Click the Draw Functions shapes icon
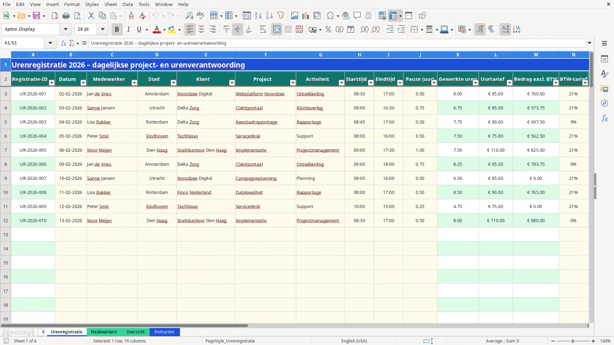 coord(422,16)
